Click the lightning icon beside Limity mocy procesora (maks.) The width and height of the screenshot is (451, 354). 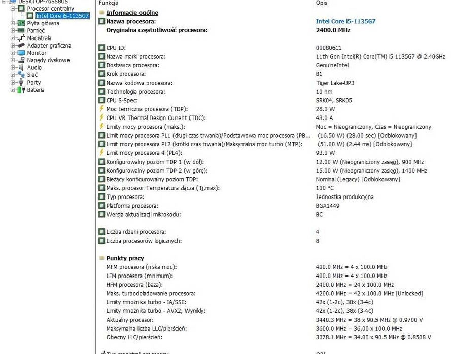tap(101, 127)
